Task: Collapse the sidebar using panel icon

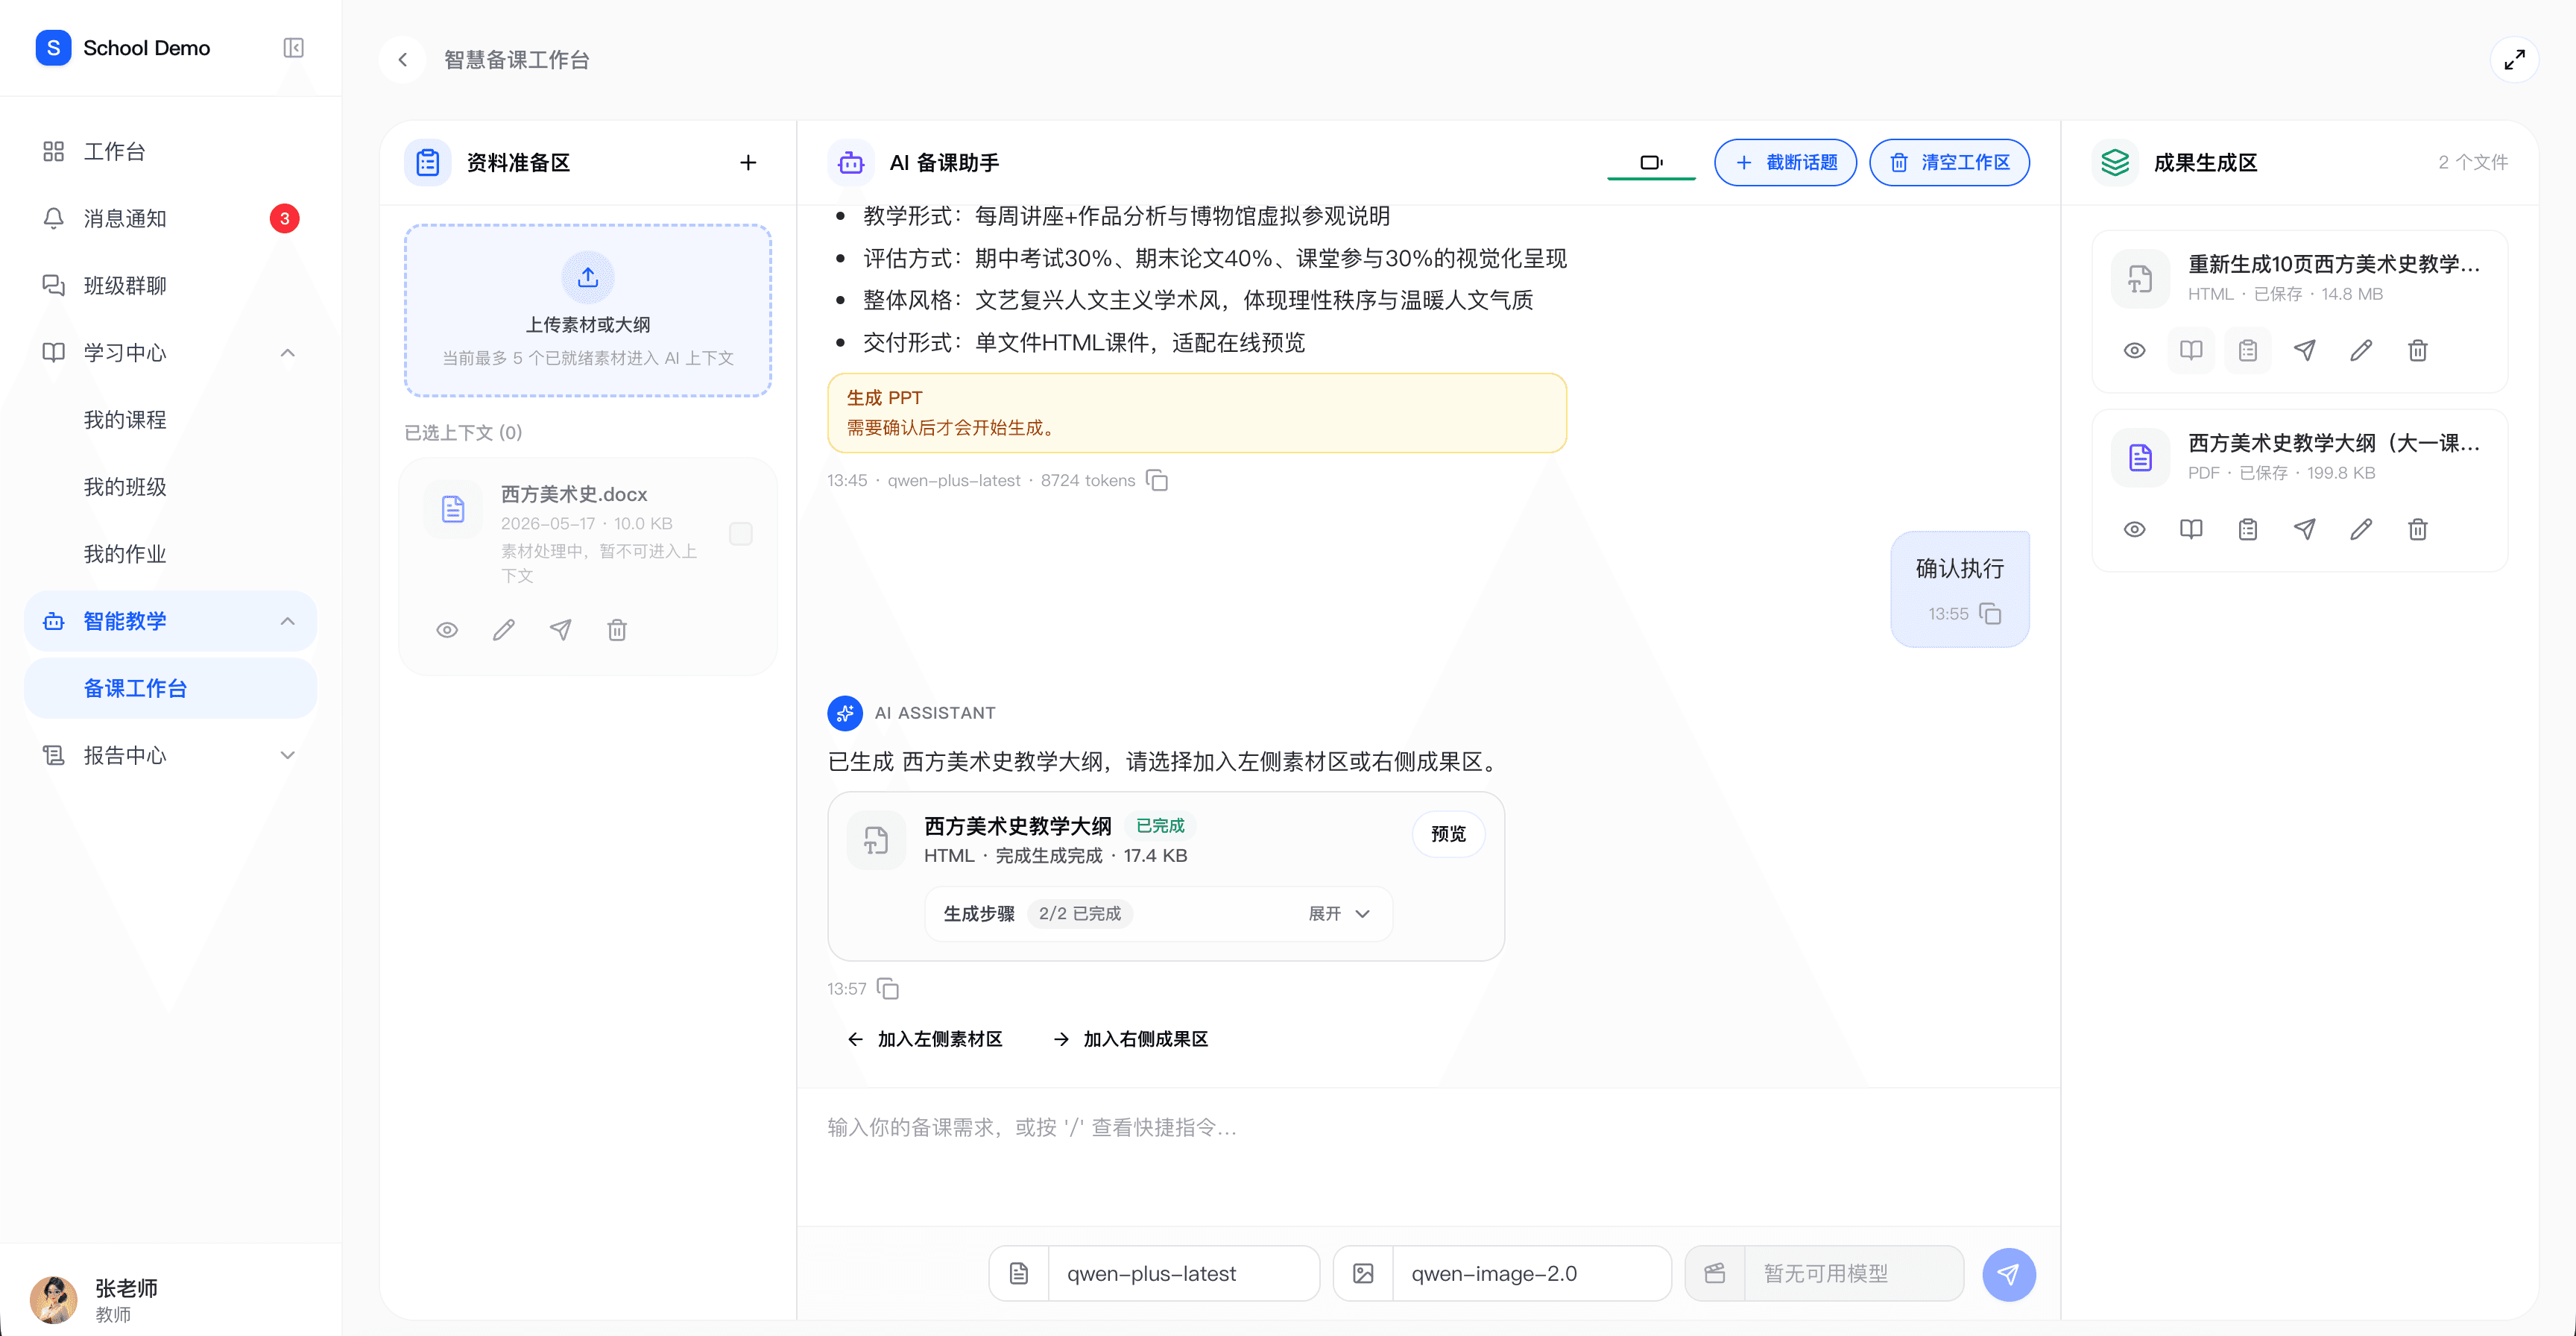Action: (x=293, y=48)
